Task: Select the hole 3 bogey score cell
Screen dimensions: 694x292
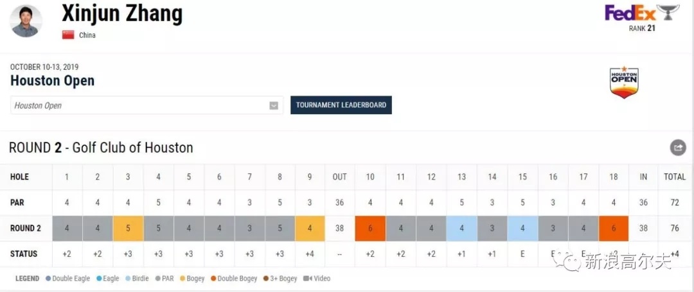Action: click(x=128, y=228)
